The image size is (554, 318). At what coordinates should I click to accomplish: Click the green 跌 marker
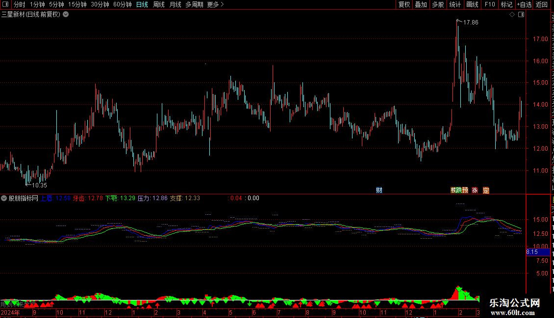pyautogui.click(x=459, y=190)
